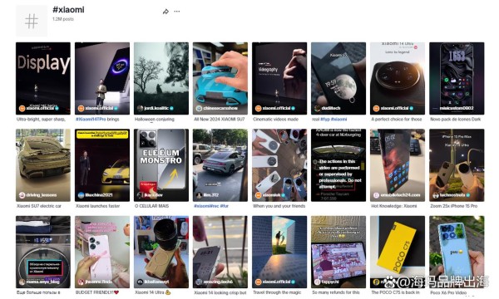499x299 pixels.
Task: Click the chinesecarshow username on car video
Action: [220, 108]
